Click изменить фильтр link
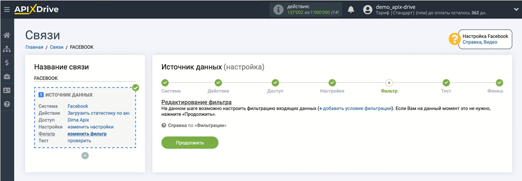Viewport: 522px width, 181px height. [87, 134]
